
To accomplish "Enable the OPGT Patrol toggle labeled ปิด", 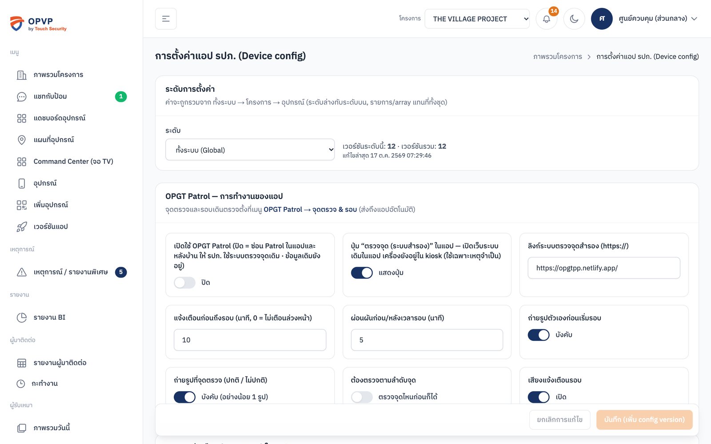I will (184, 283).
